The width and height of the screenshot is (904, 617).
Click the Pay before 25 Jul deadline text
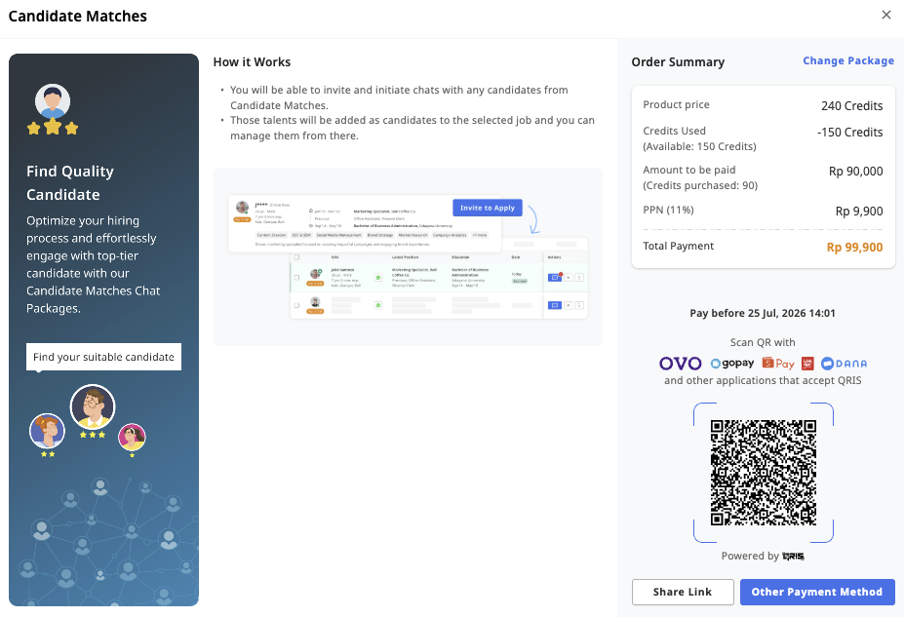(x=763, y=314)
